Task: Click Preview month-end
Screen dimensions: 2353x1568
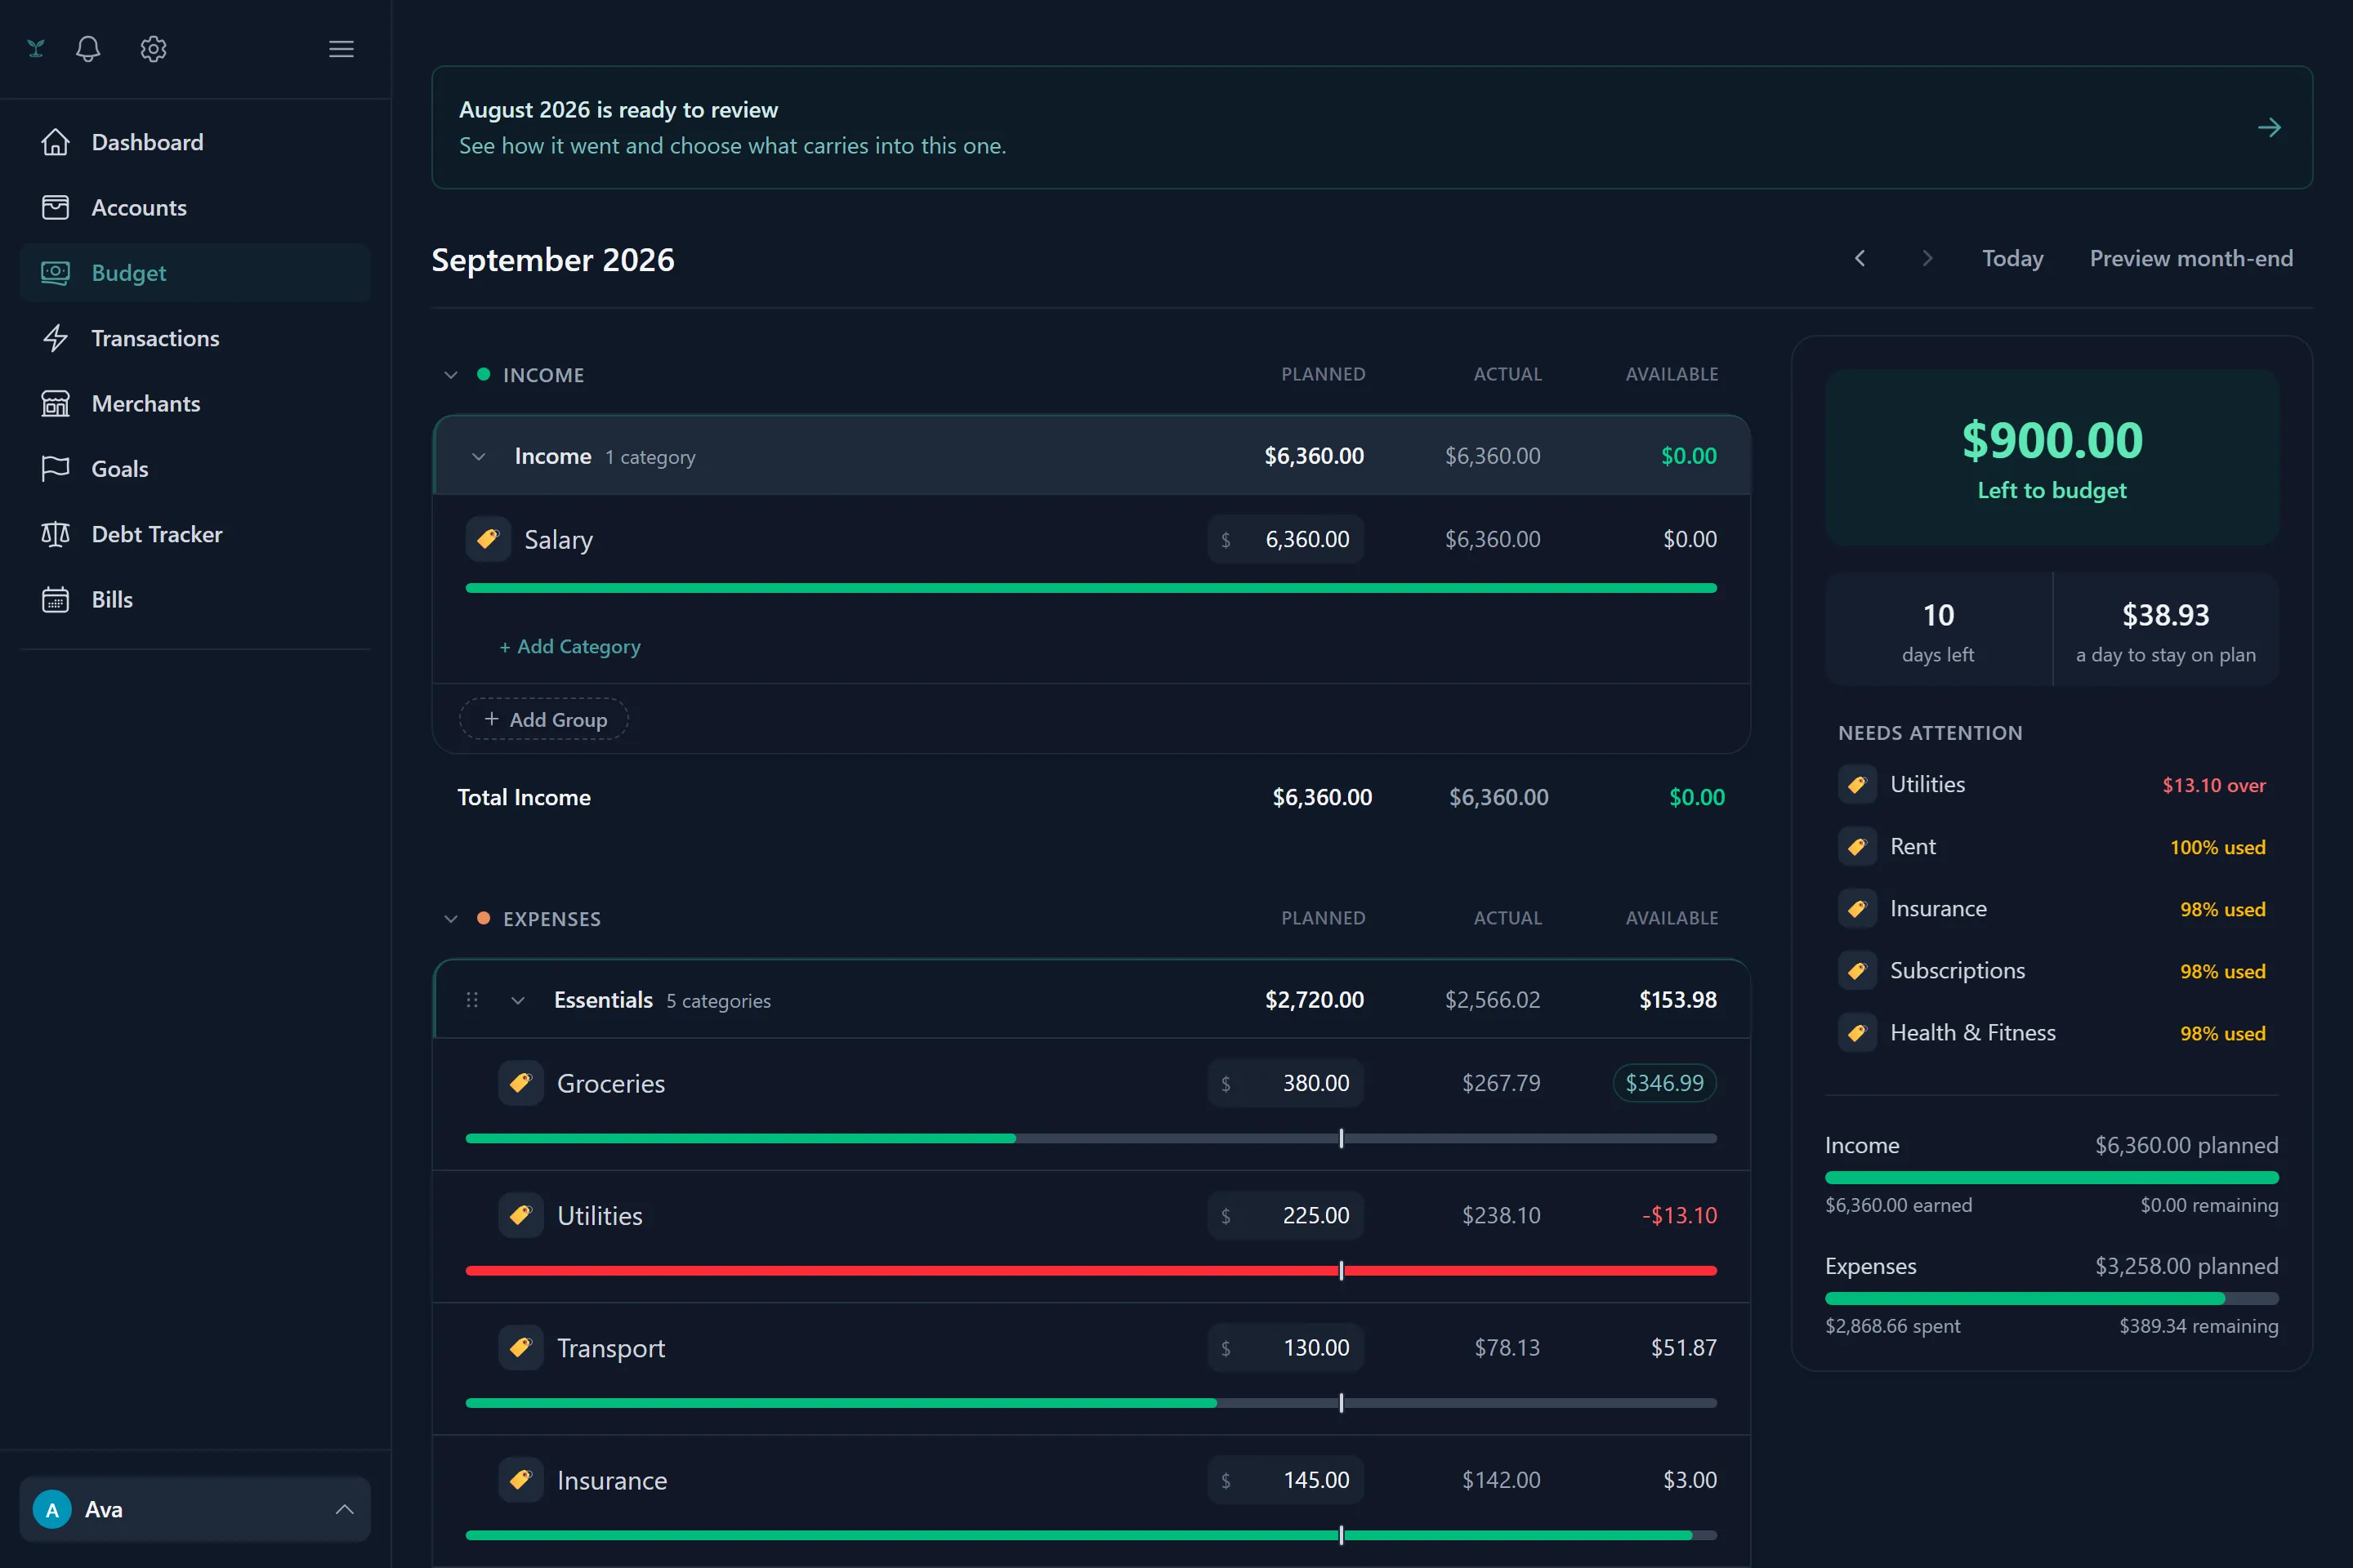Action: pos(2191,258)
